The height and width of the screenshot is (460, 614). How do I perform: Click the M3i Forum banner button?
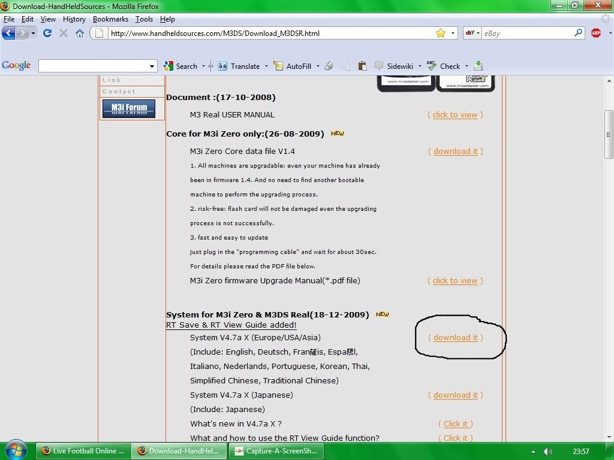[128, 108]
